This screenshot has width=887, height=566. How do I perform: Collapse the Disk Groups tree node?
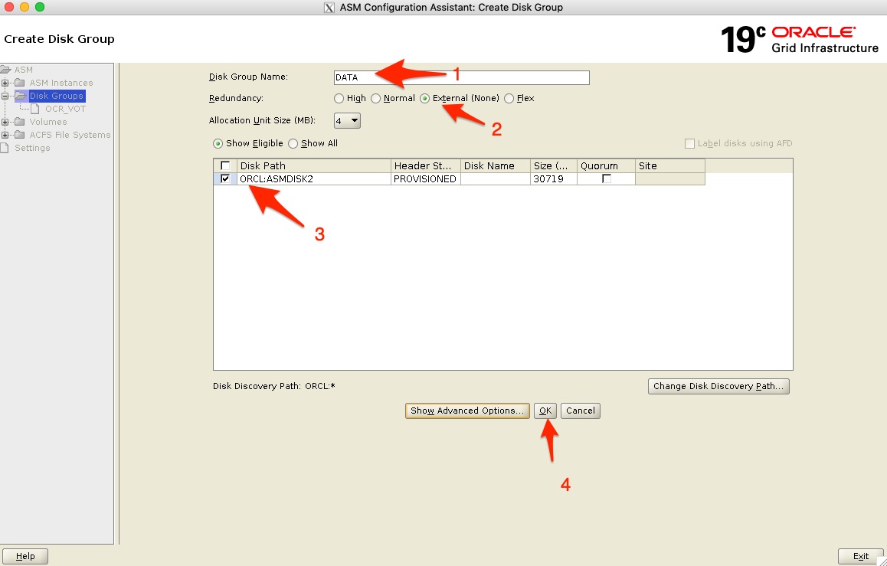click(x=5, y=97)
